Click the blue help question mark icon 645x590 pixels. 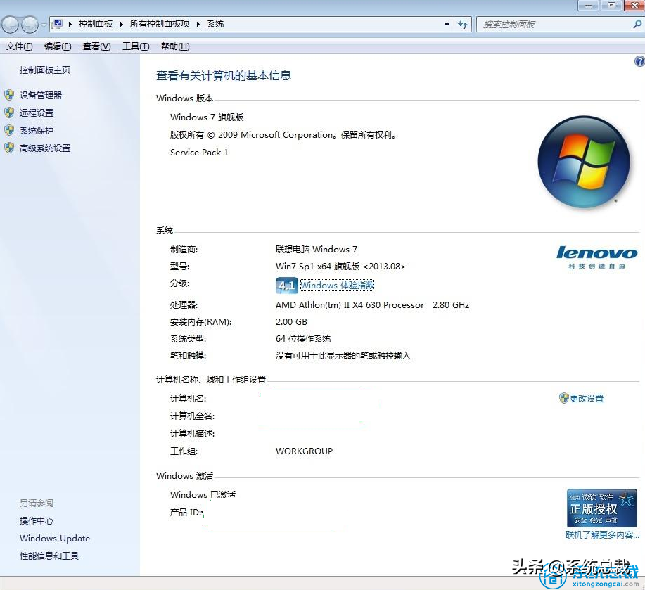click(639, 61)
